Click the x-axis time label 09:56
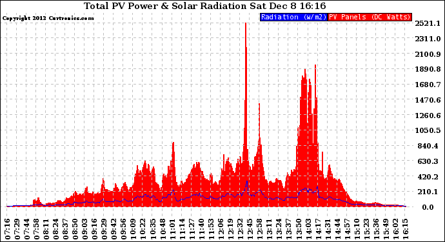The width and height of the screenshot is (445, 242). click(124, 228)
